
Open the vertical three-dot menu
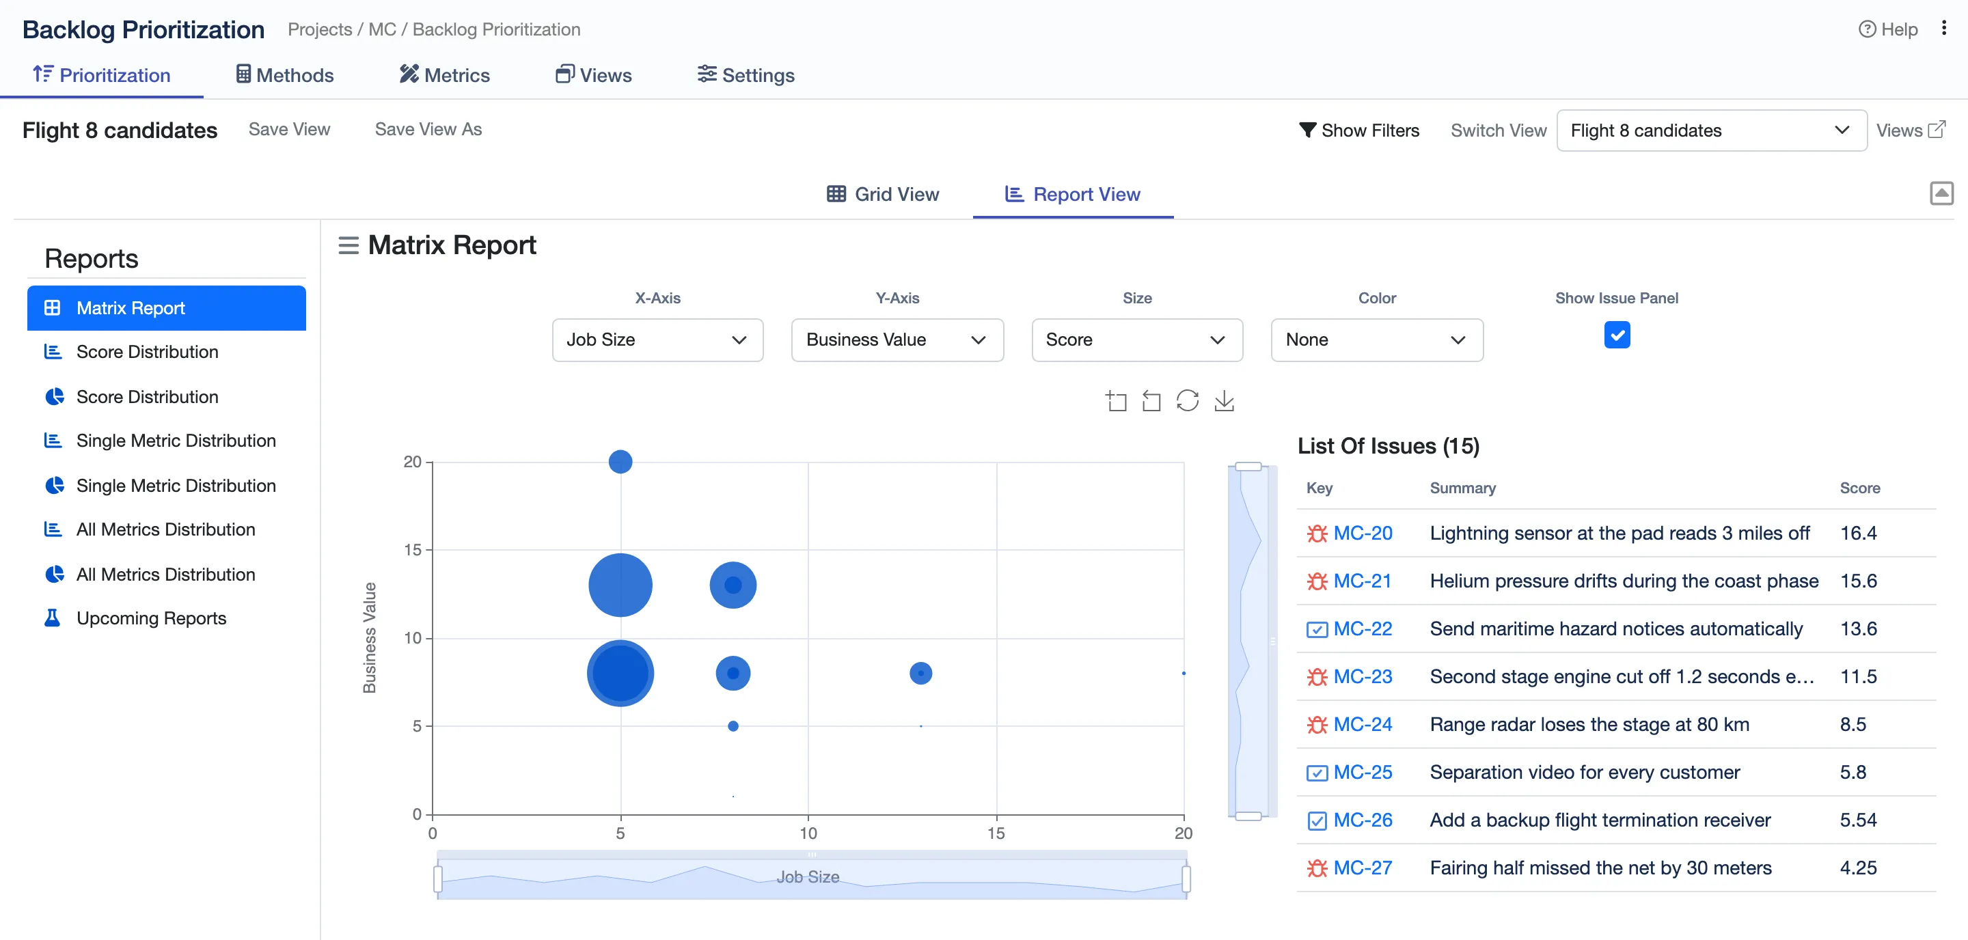tap(1943, 29)
